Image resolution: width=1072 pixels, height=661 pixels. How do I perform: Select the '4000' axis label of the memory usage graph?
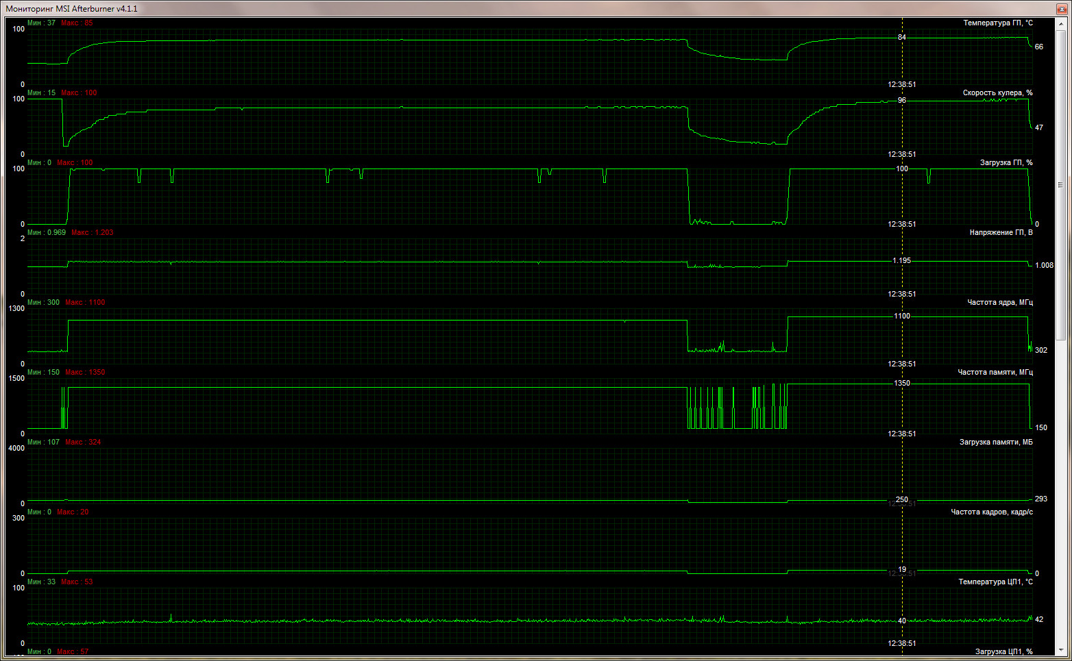[x=16, y=449]
